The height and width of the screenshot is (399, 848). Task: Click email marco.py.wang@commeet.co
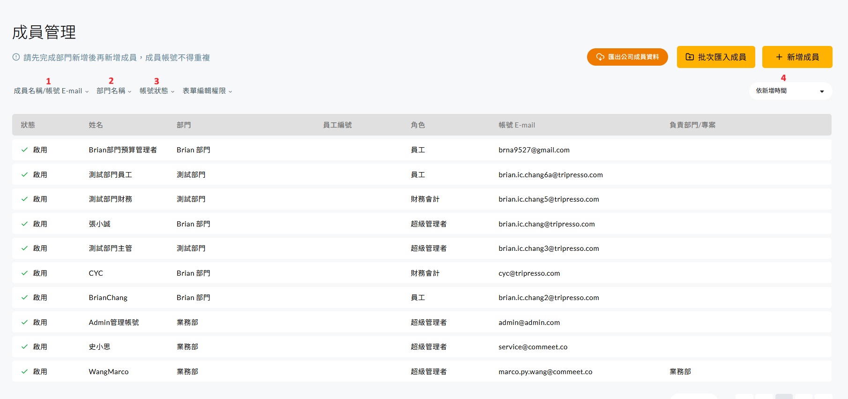tap(545, 372)
